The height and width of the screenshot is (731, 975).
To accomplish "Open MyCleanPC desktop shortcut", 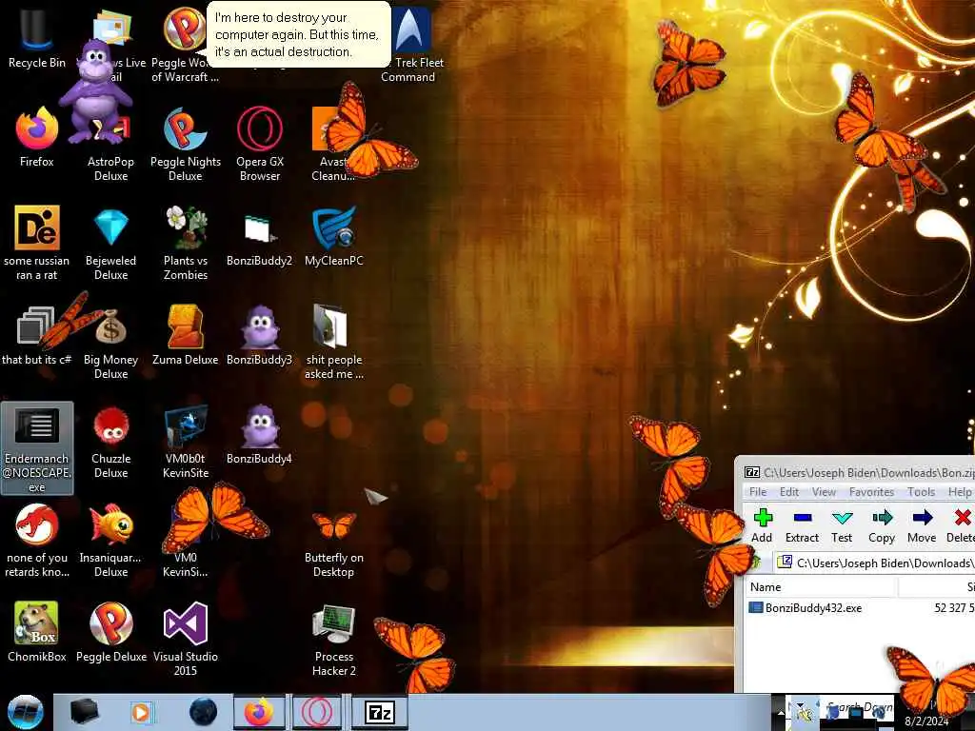I will click(x=334, y=236).
